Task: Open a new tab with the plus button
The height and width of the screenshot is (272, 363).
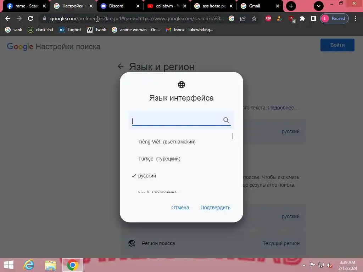Action: tap(291, 6)
